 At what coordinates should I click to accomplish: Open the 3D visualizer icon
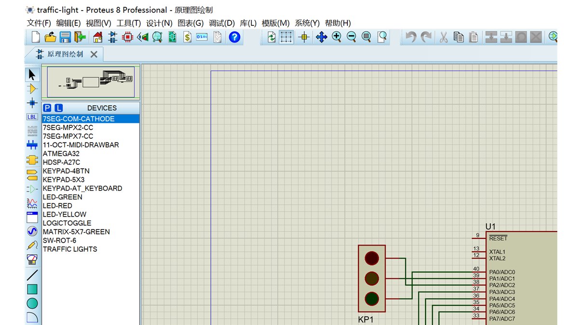142,37
